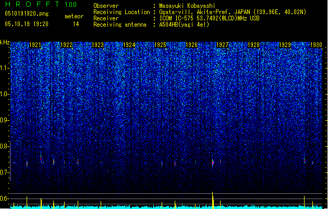Click the 1929 time marker
This screenshot has height=209, width=328.
click(285, 45)
